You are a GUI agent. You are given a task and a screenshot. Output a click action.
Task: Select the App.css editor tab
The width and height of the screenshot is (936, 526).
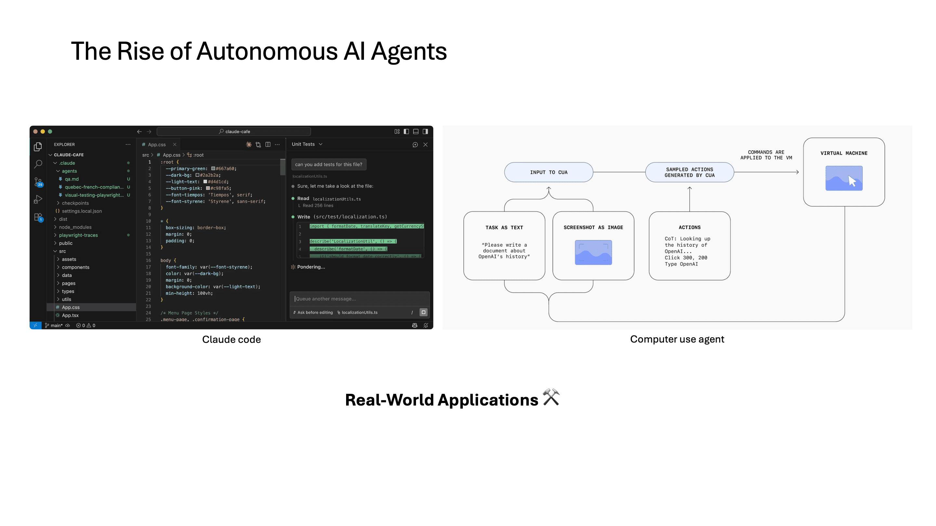[x=157, y=144]
